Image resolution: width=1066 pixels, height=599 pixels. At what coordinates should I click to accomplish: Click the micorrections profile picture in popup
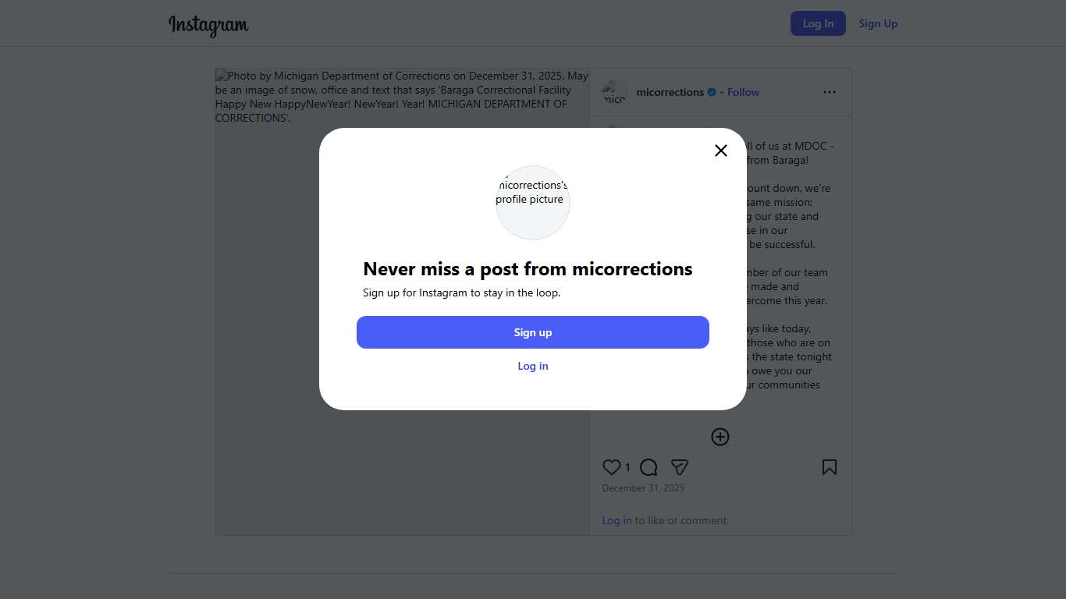click(533, 203)
